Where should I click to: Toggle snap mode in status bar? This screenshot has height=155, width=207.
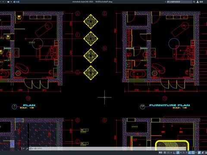pyautogui.click(x=168, y=152)
